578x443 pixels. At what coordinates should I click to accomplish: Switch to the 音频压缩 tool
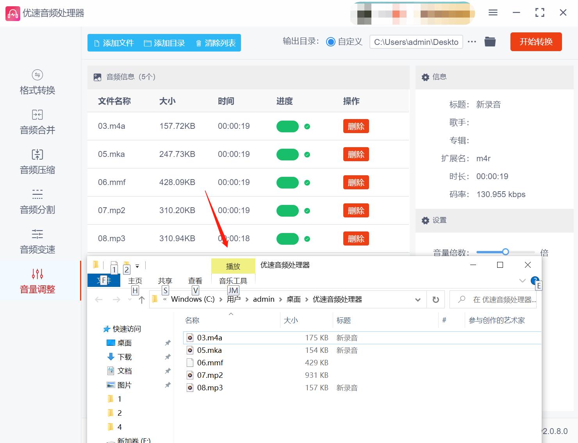36,162
